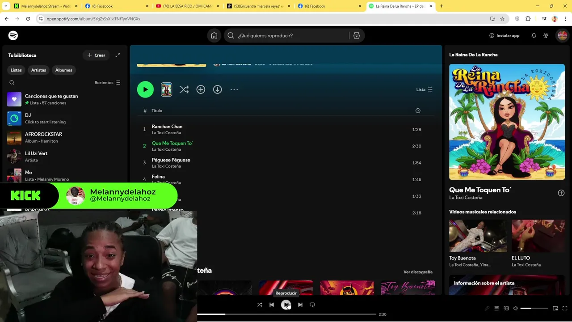
Task: Expand Tu biblioteca to full view
Action: click(118, 55)
